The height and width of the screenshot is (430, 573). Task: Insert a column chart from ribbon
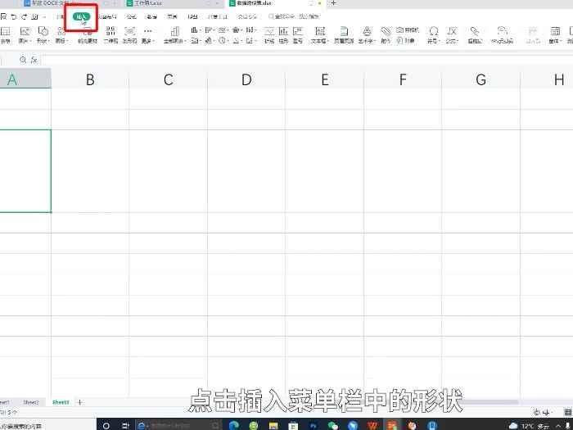[x=195, y=30]
